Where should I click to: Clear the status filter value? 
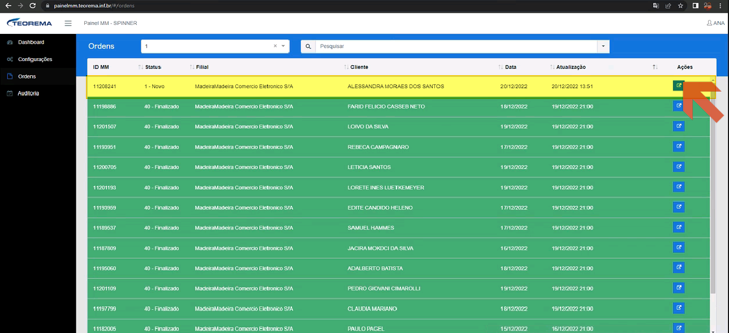pos(275,46)
